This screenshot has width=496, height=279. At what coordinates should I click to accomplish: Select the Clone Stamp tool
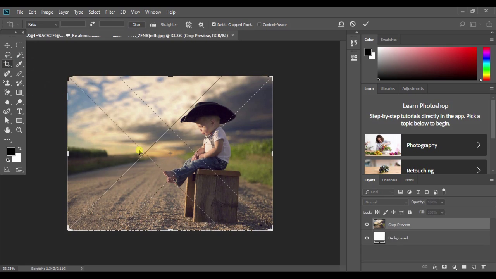[7, 83]
